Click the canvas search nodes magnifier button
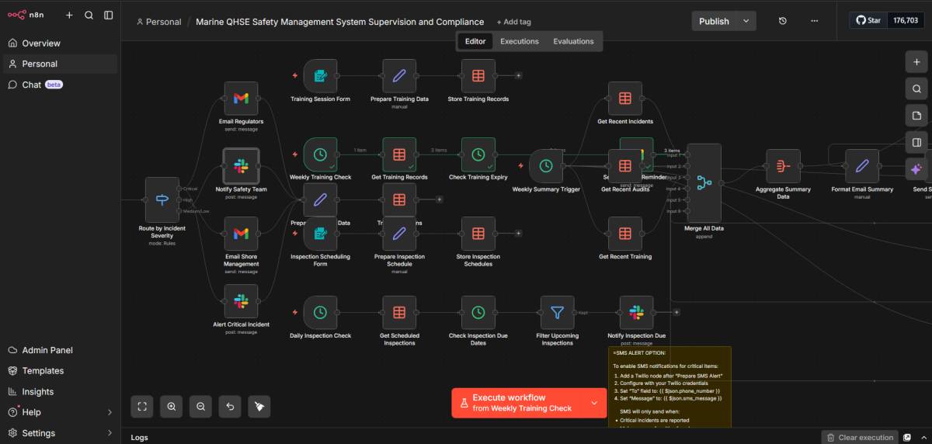Viewport: 932px width, 444px height. [x=916, y=89]
